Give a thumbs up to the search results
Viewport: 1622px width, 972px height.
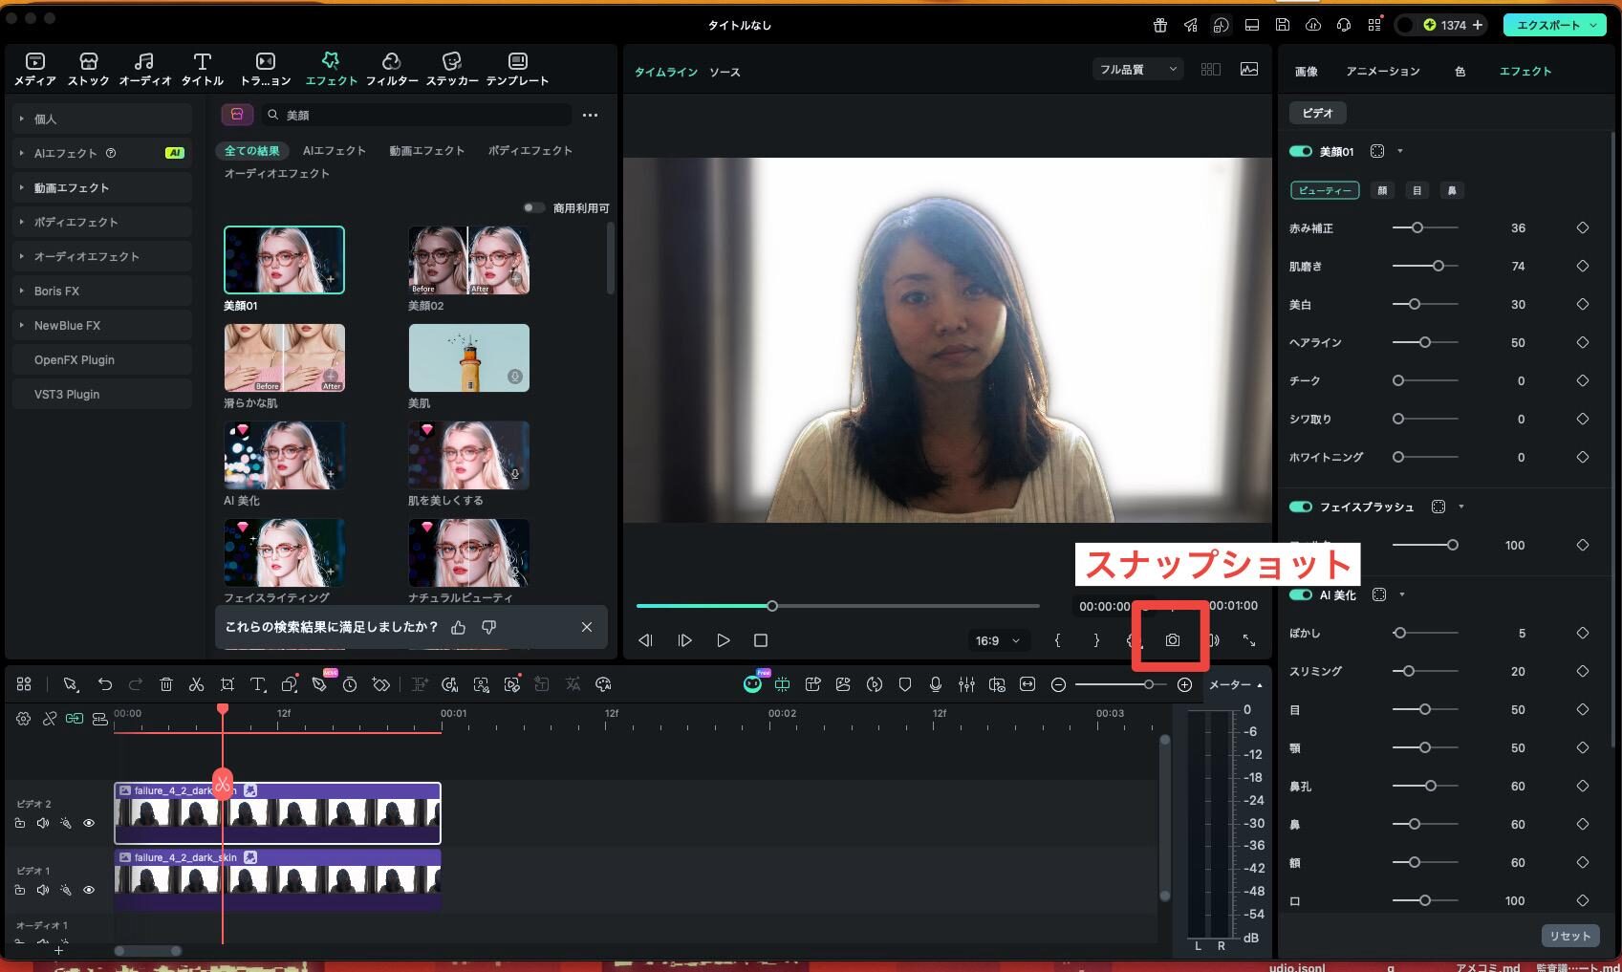click(x=459, y=627)
